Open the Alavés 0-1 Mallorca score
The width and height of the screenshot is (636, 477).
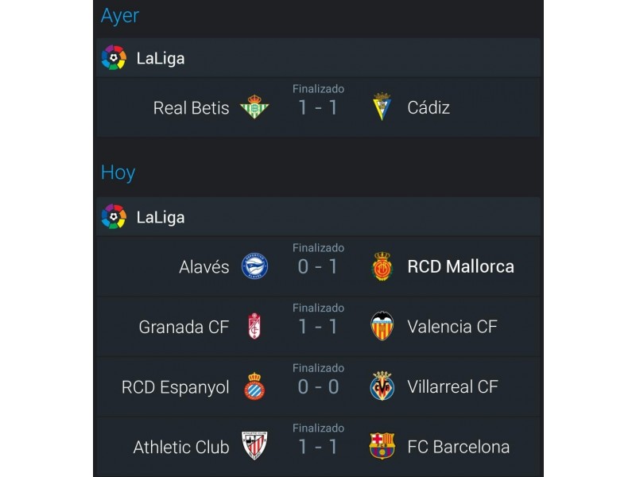coord(318,267)
